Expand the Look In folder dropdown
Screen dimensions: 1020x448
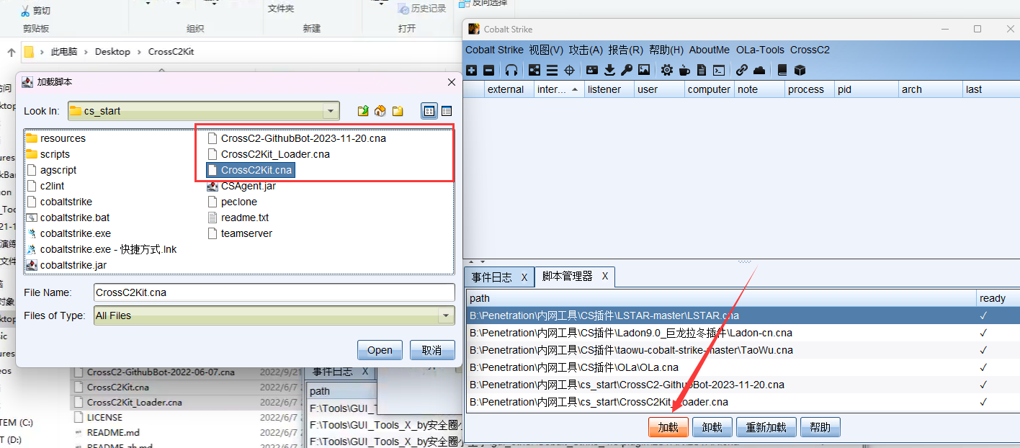(x=331, y=111)
